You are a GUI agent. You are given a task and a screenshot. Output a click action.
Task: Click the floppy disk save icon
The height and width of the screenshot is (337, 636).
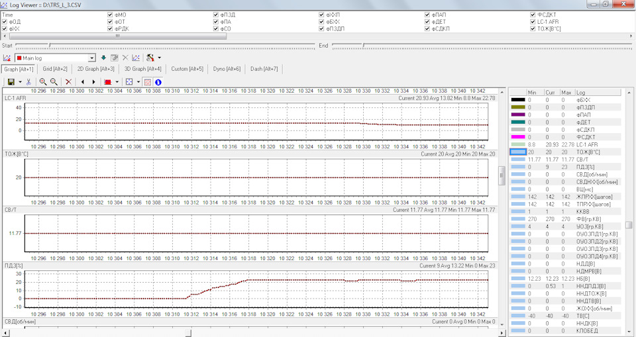(x=11, y=82)
